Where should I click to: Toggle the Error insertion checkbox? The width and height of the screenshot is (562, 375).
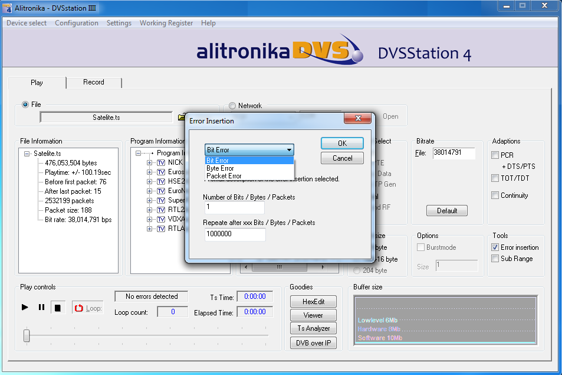coord(495,247)
